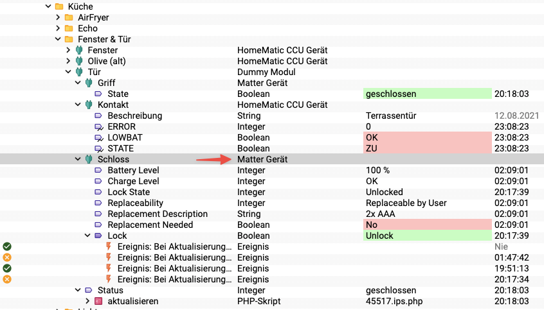Click the AirFryer folder icon

point(69,17)
